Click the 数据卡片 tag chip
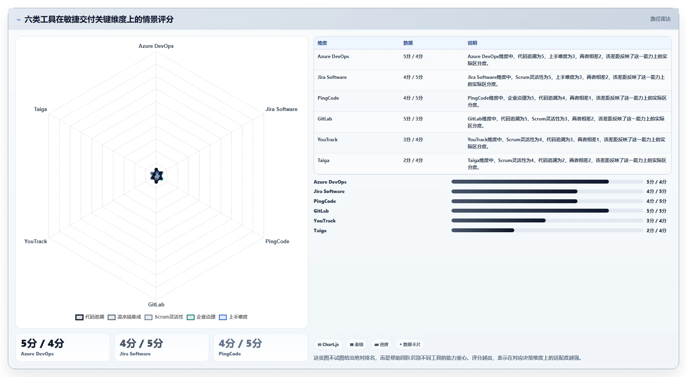 pyautogui.click(x=410, y=344)
